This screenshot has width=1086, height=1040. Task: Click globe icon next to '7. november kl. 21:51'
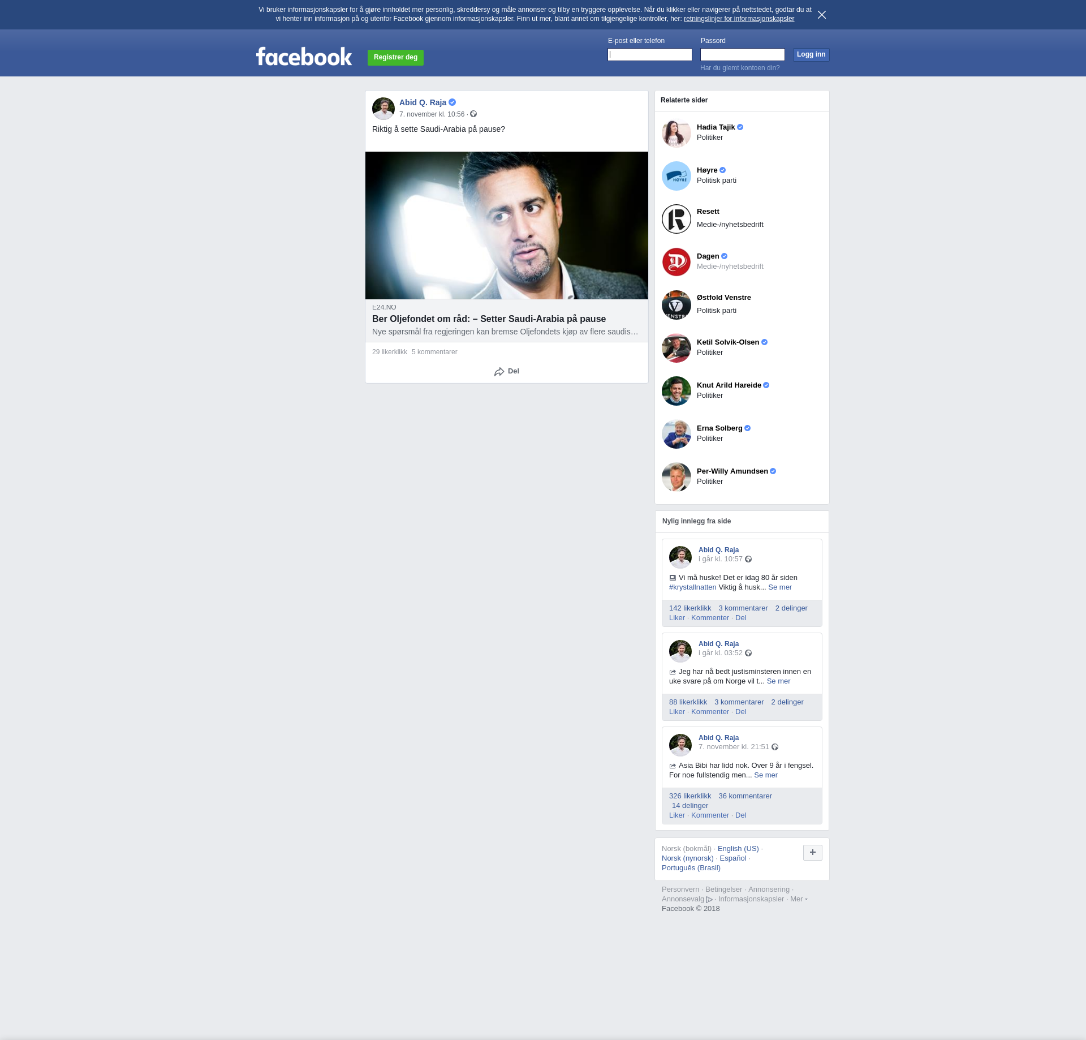(x=775, y=747)
